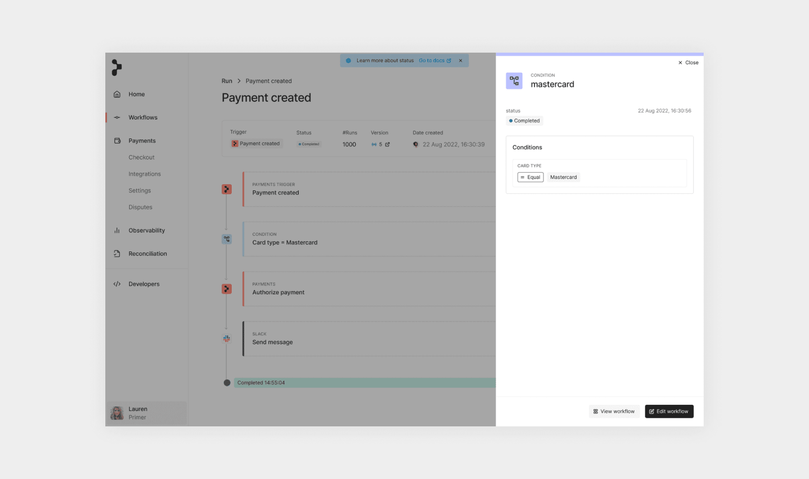Click the Completed 14:55:04 progress bar
Image resolution: width=809 pixels, height=479 pixels.
364,383
